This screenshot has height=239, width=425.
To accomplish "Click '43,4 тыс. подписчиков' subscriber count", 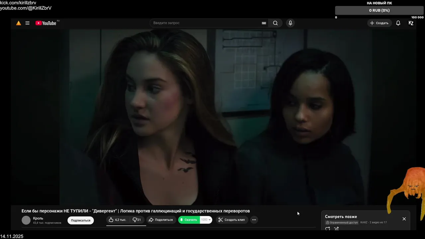I will (47, 223).
